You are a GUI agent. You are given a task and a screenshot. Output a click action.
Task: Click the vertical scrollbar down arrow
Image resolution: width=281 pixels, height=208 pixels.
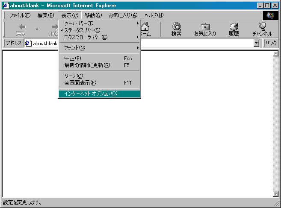275,194
